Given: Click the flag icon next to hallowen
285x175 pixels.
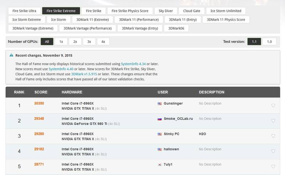Looking at the screenshot, I should coord(160,149).
